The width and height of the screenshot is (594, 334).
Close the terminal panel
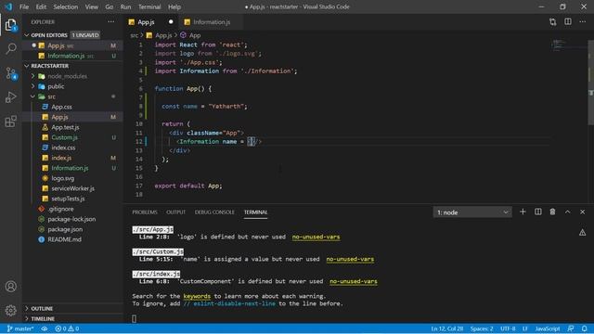pos(582,212)
